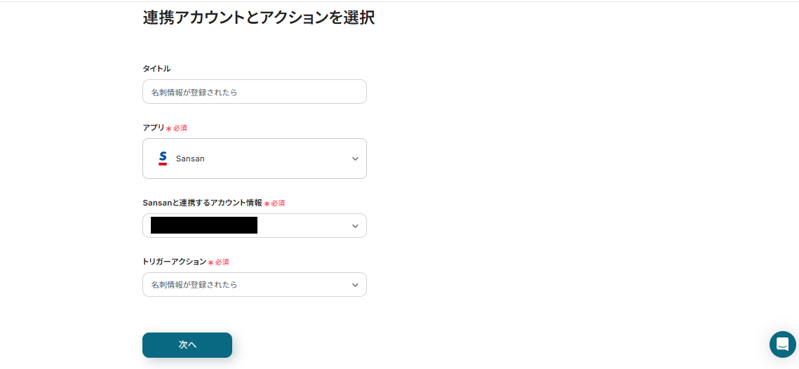Open the chat support bubble icon
This screenshot has width=799, height=369.
point(782,344)
